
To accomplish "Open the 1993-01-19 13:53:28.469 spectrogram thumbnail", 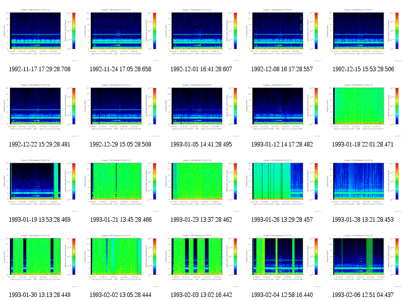I will (x=40, y=185).
